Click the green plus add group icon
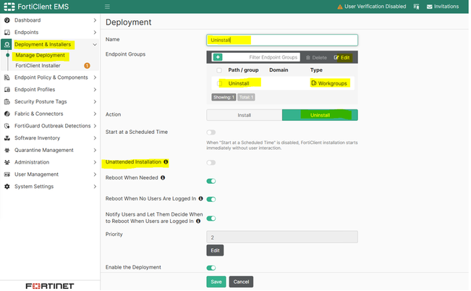The image size is (471, 291). click(218, 57)
